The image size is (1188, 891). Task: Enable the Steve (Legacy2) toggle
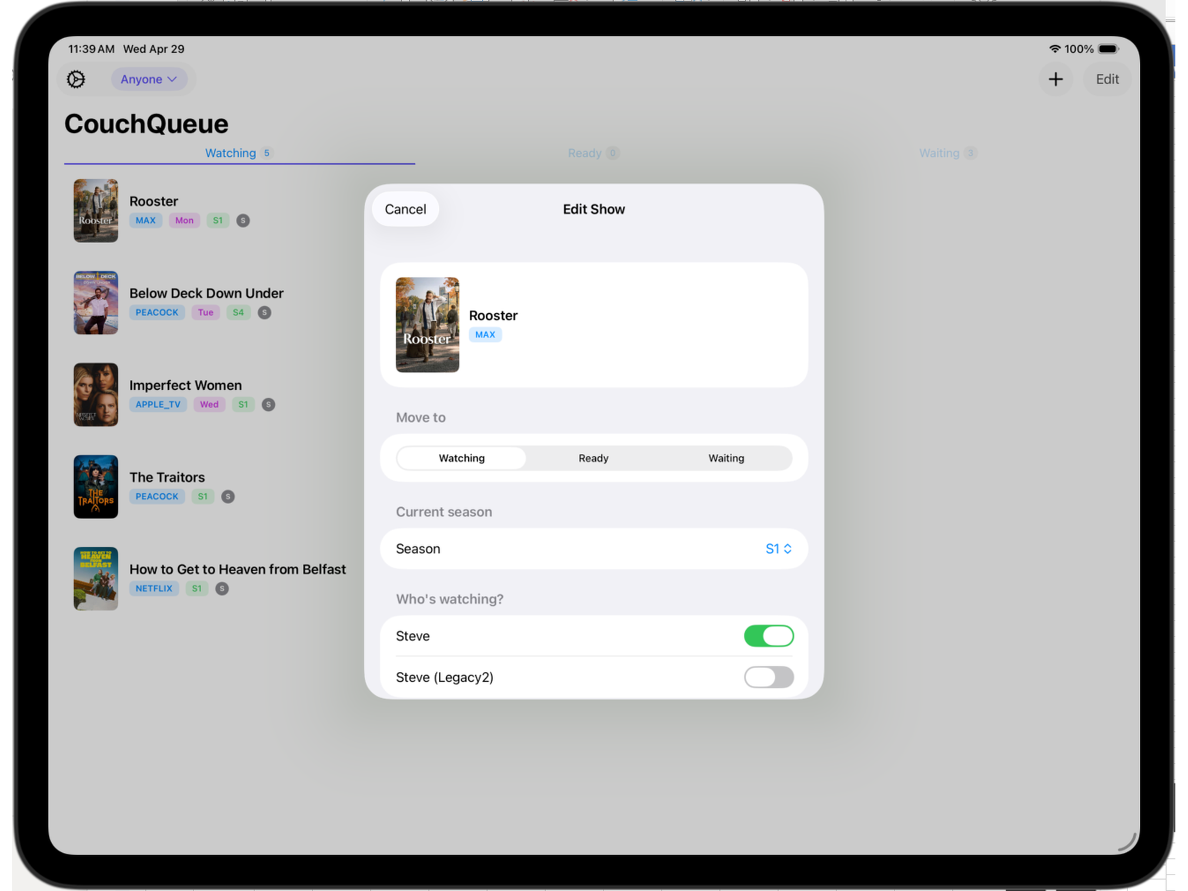(x=768, y=677)
